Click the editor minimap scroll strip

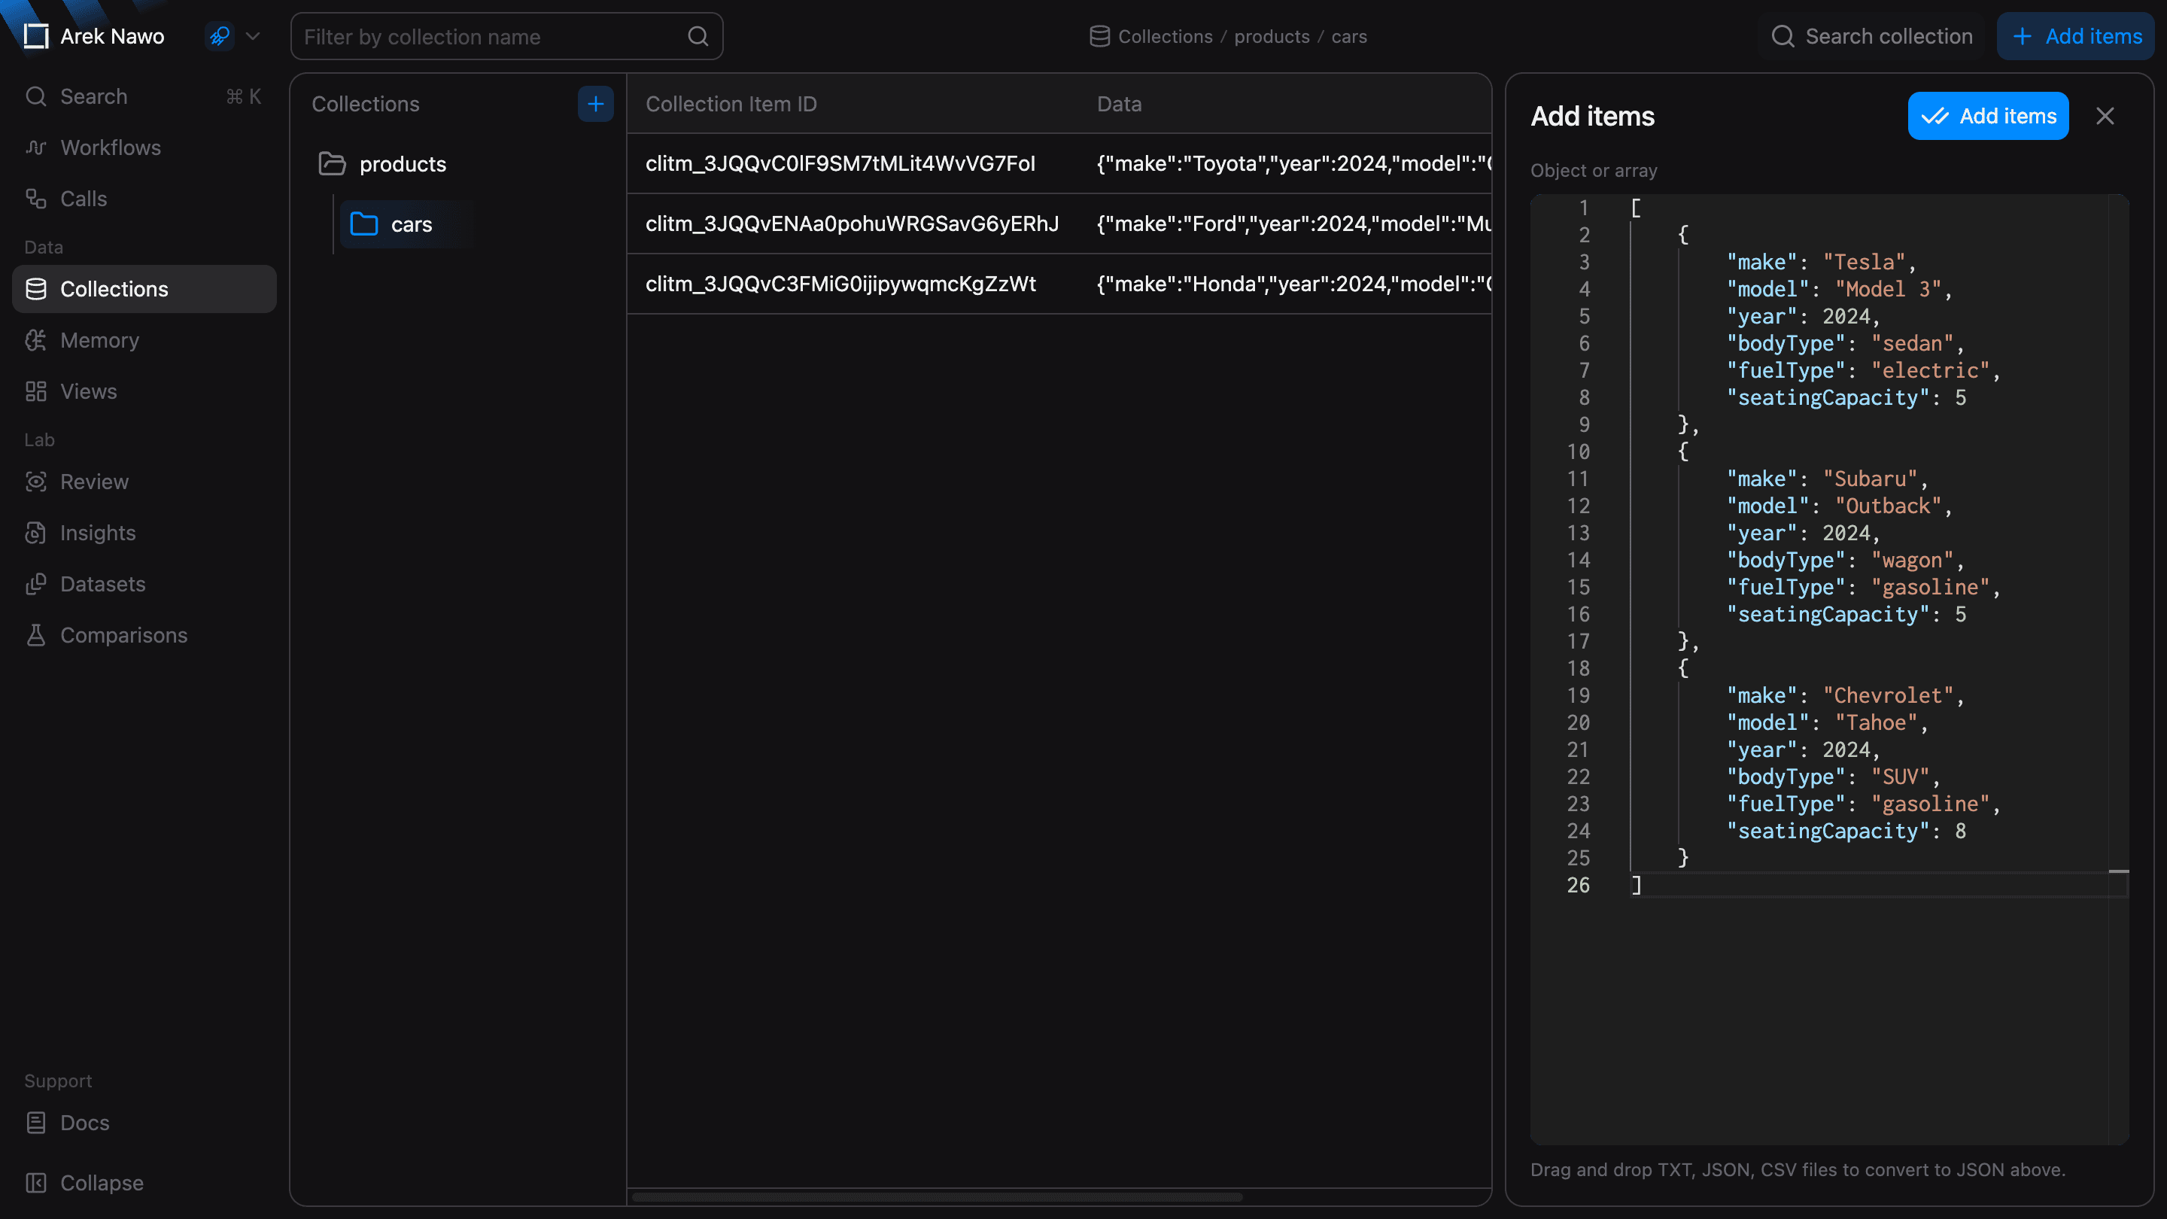(x=2118, y=669)
